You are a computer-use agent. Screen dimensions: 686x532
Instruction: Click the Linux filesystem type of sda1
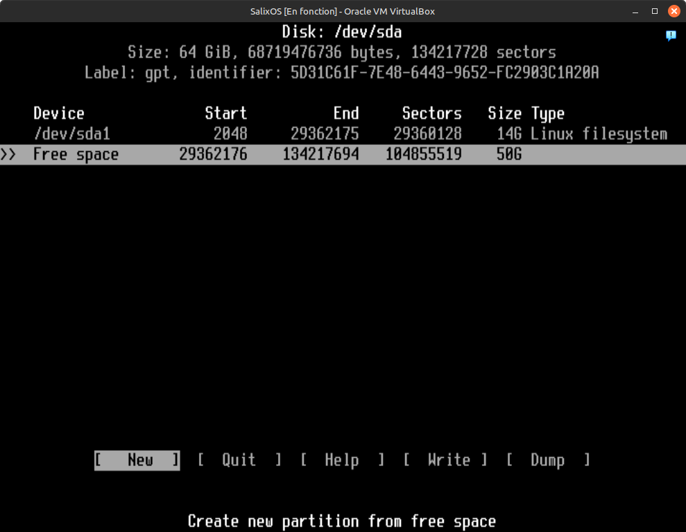599,134
